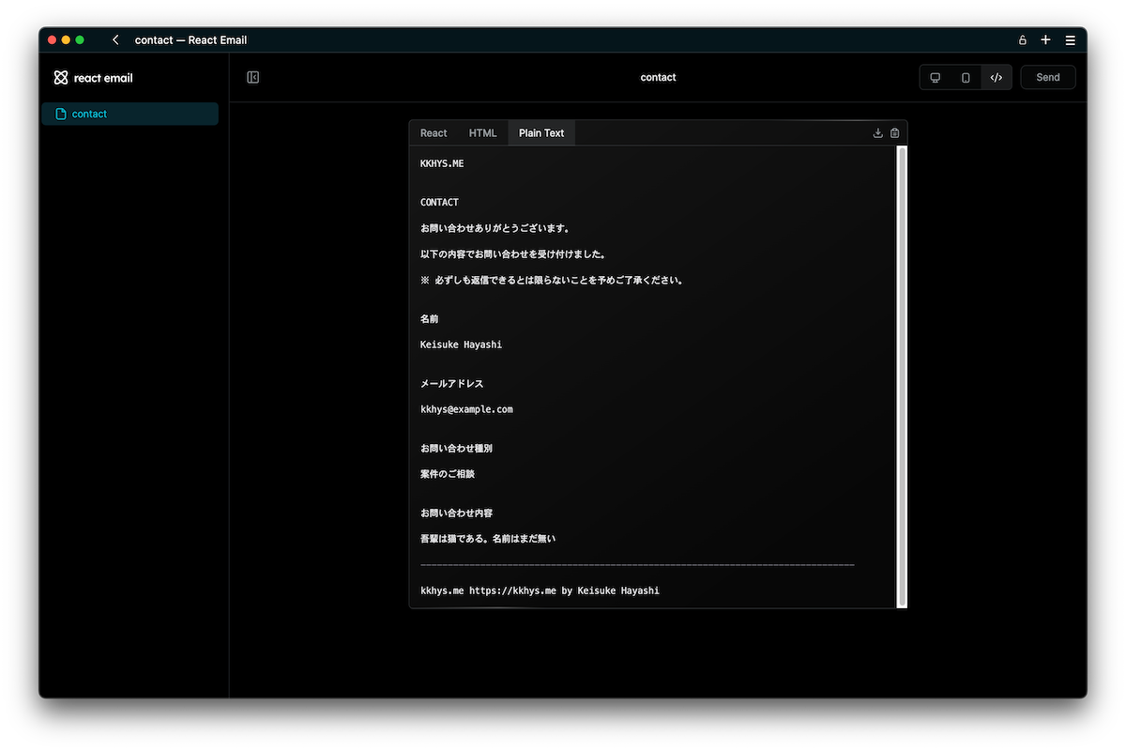This screenshot has height=751, width=1126.
Task: Go back using the chevron arrow
Action: [114, 39]
